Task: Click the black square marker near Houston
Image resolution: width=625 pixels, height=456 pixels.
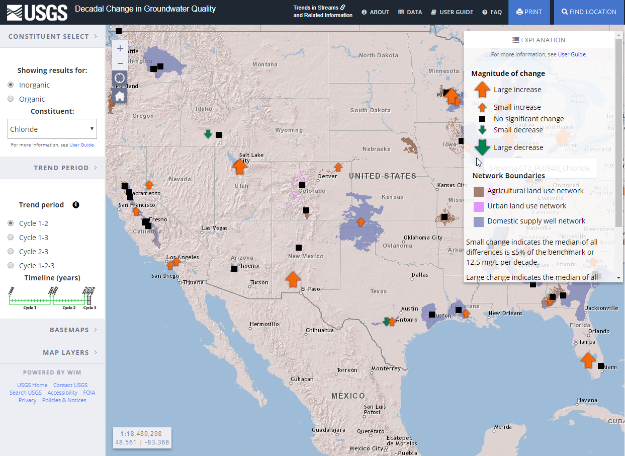Action: click(x=431, y=315)
